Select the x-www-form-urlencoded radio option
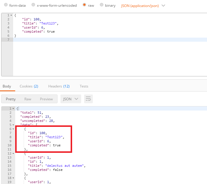Image resolution: width=207 pixels, height=184 pixels. click(33, 5)
